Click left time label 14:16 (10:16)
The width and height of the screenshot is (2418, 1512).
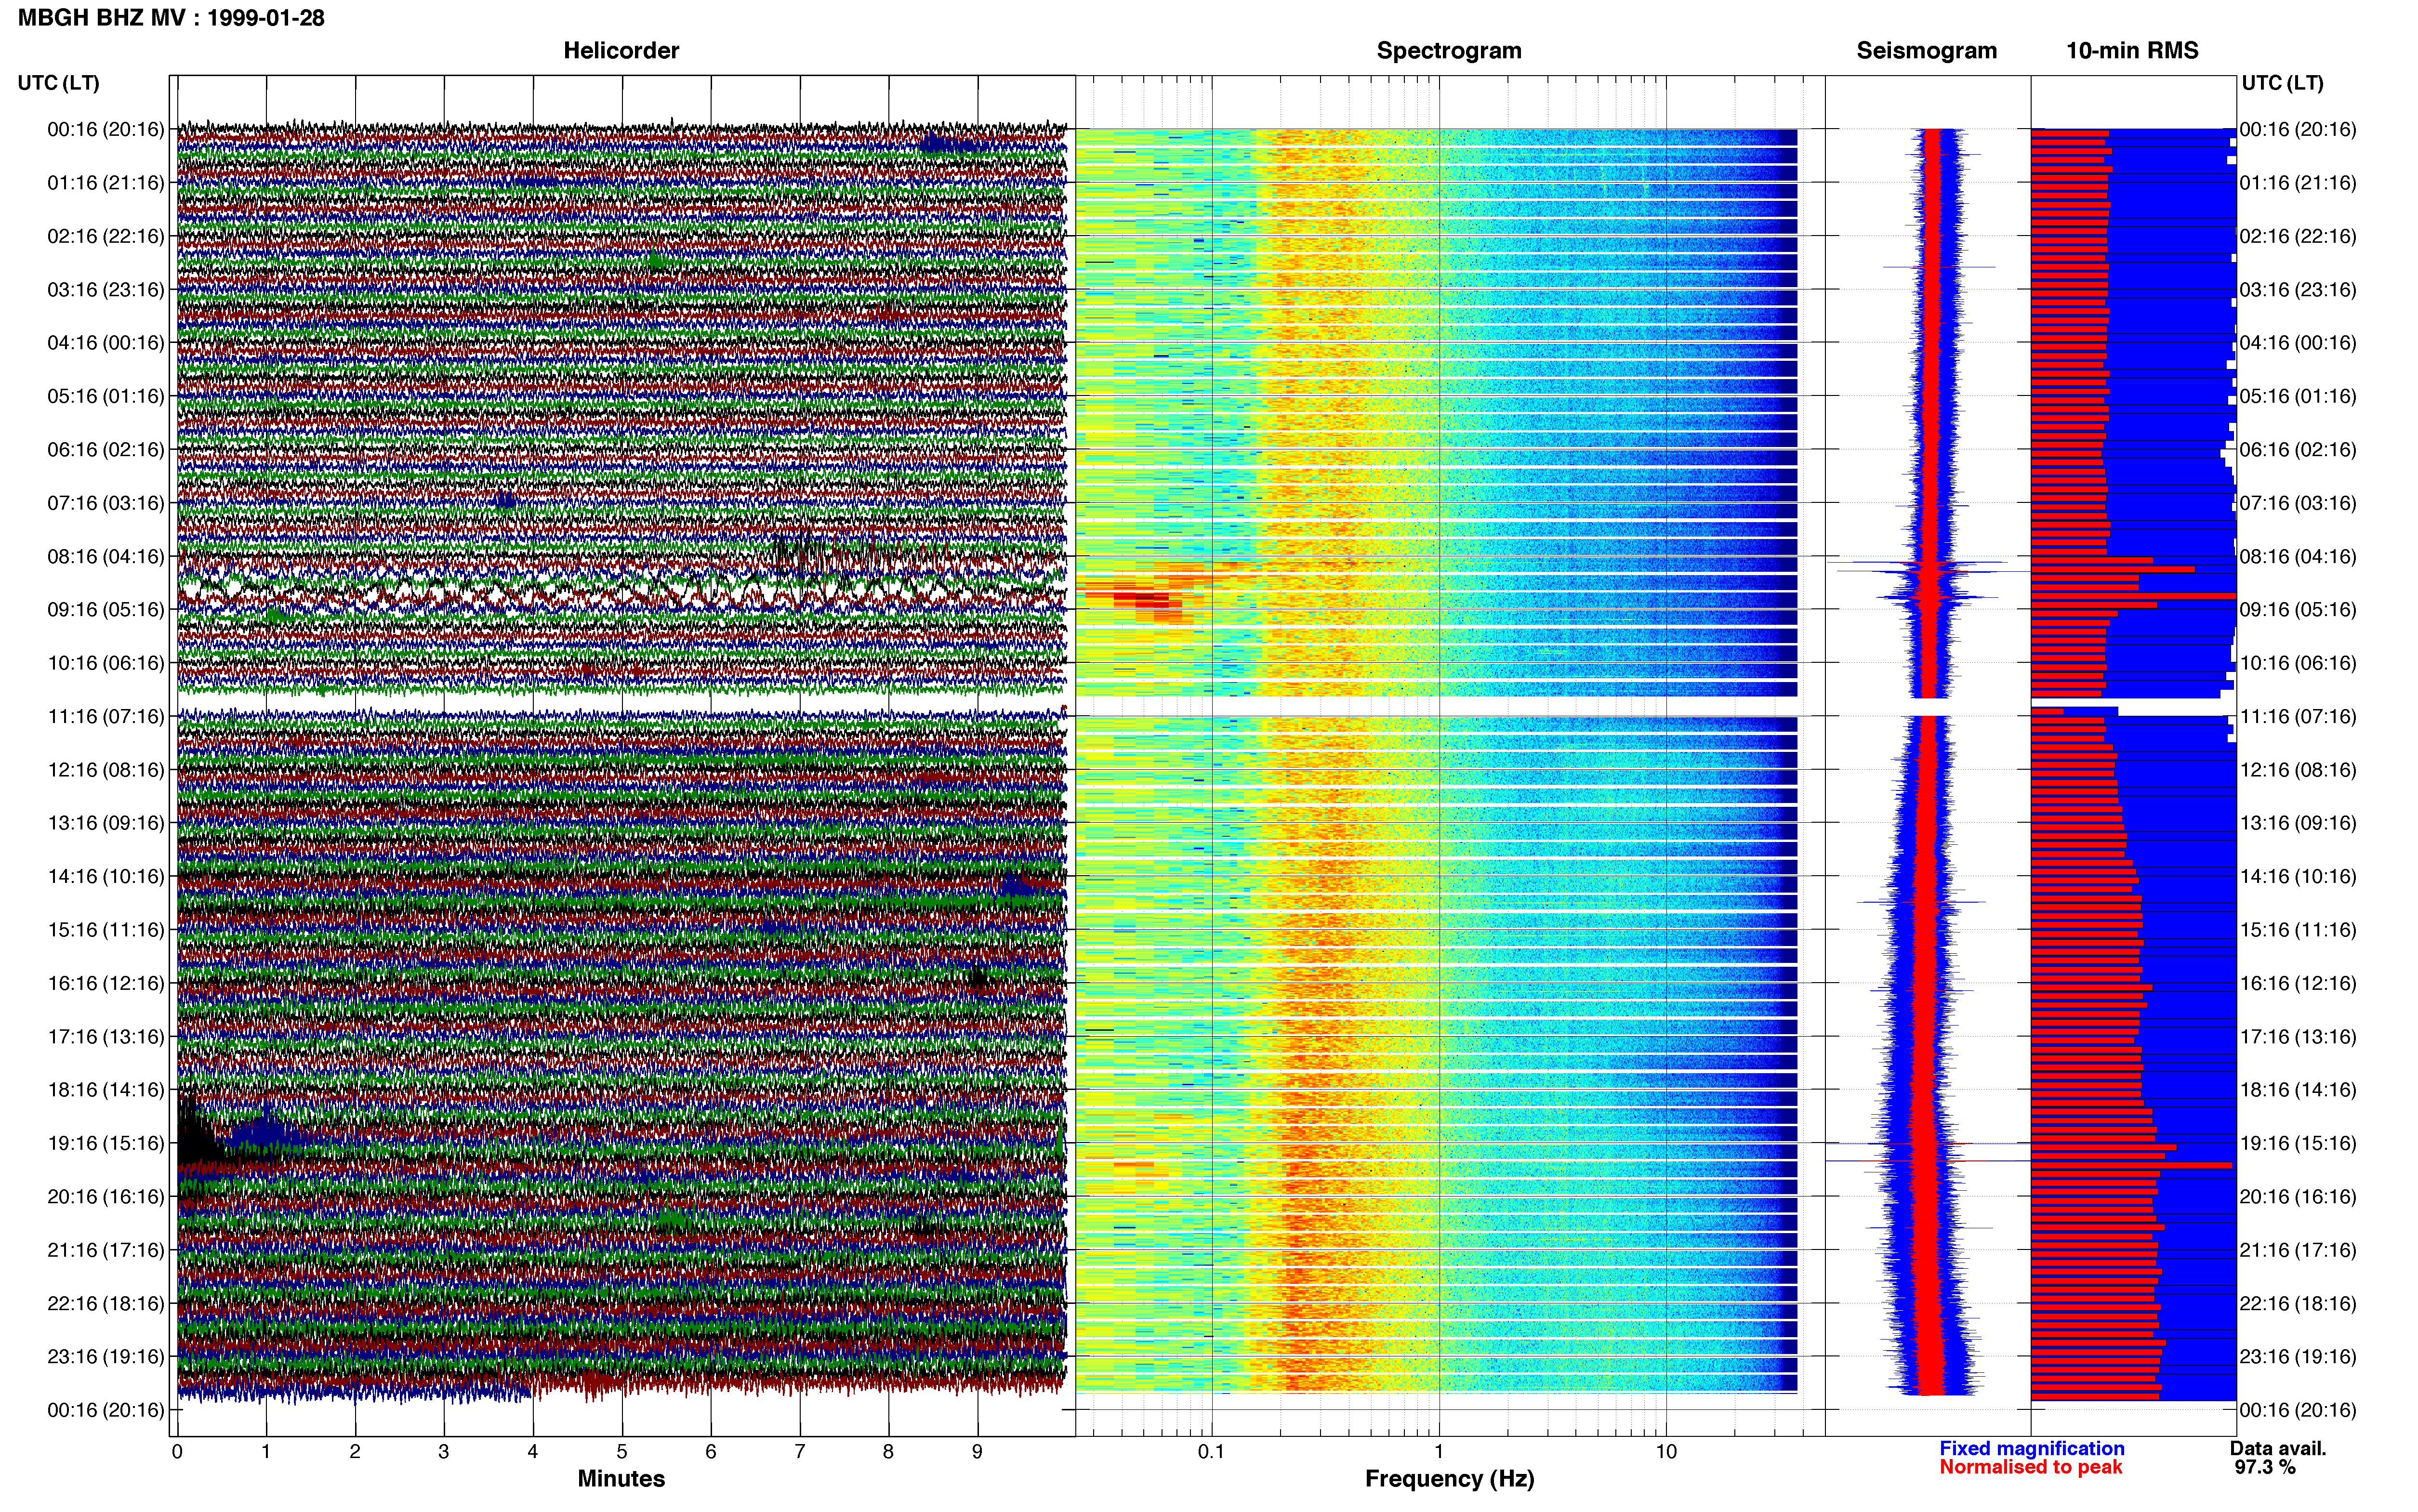(x=106, y=877)
